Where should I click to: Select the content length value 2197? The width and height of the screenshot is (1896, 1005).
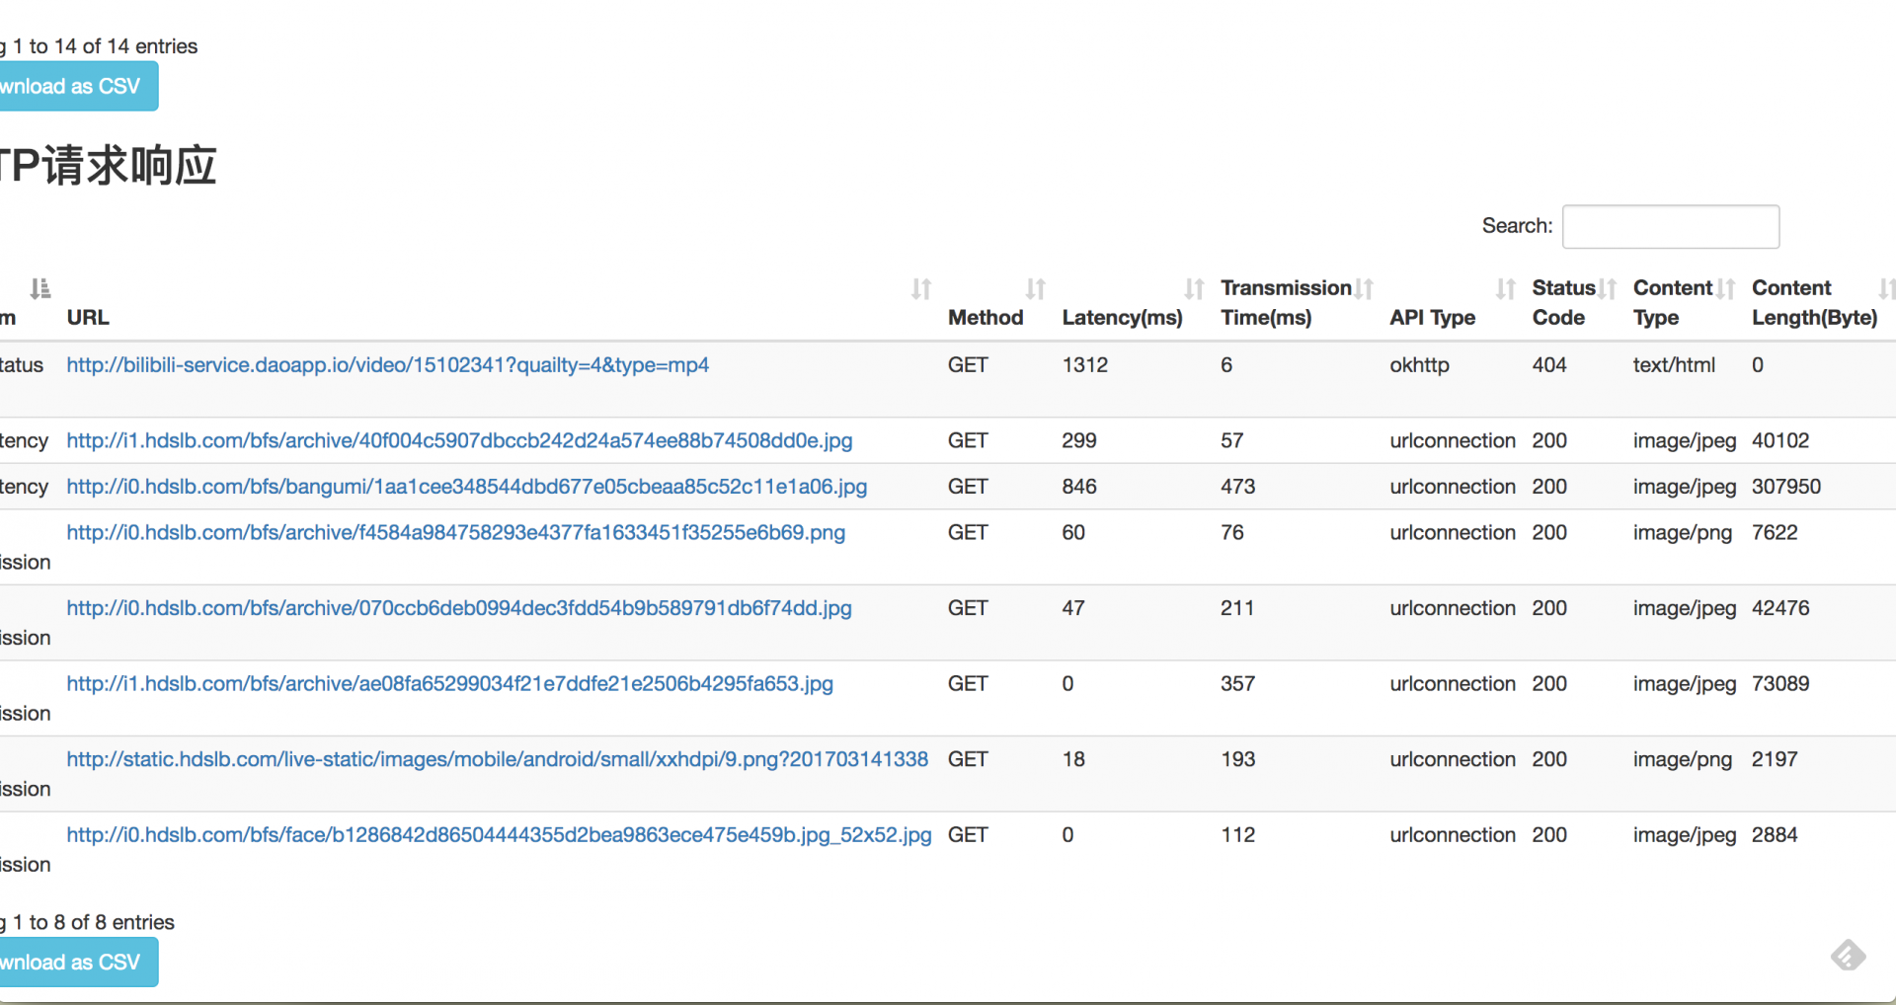[1775, 759]
